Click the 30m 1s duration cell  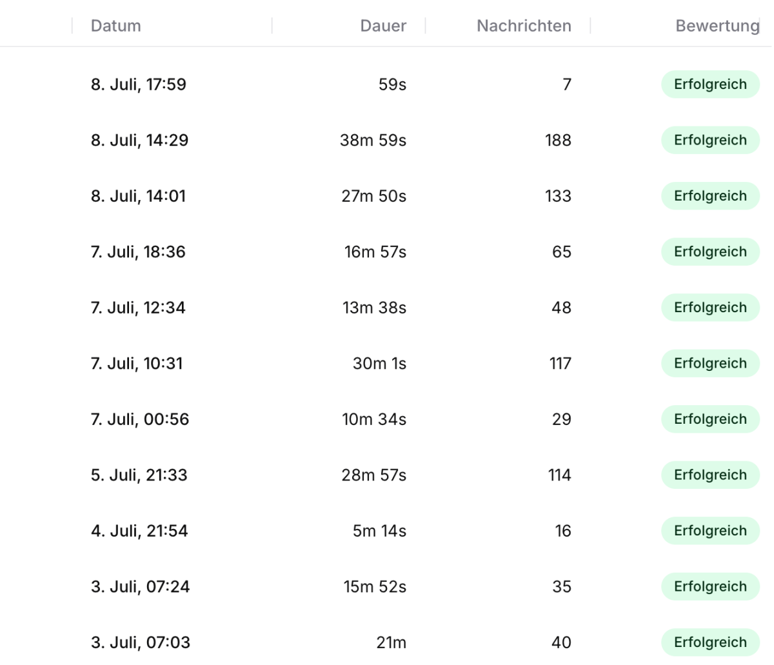coord(379,363)
